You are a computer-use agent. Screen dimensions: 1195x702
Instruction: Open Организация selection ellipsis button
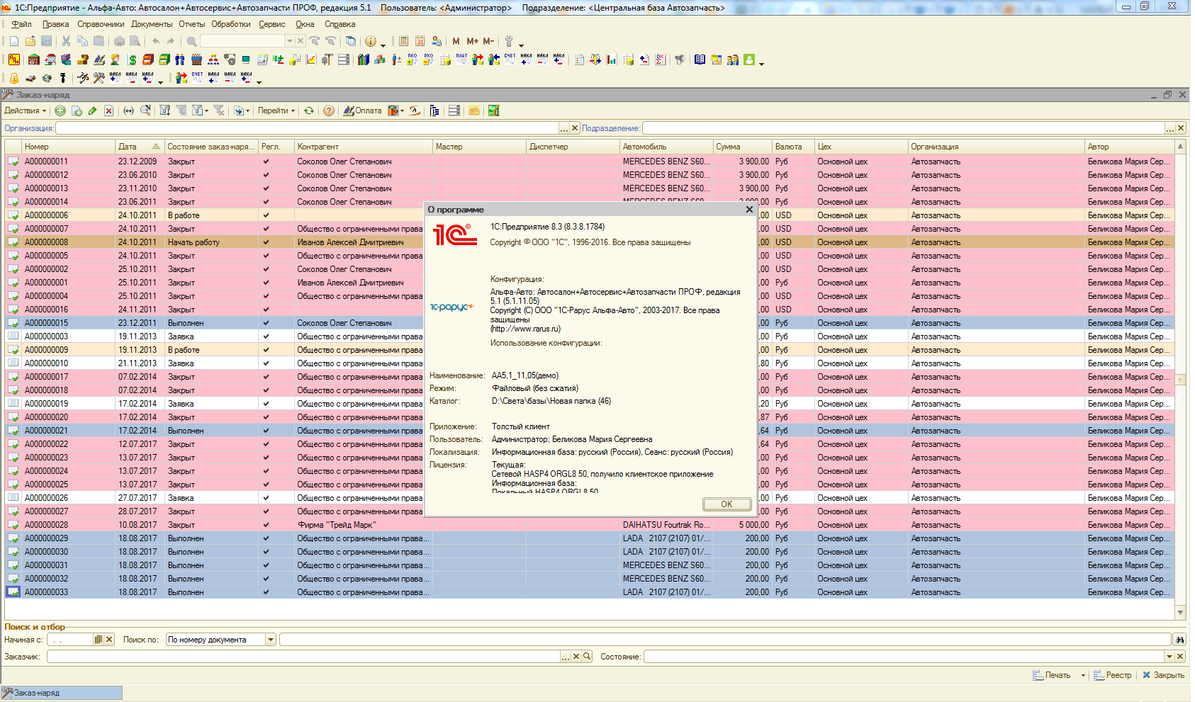[564, 128]
